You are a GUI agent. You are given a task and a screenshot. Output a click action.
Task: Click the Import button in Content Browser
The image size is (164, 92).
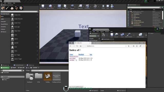(13, 67)
